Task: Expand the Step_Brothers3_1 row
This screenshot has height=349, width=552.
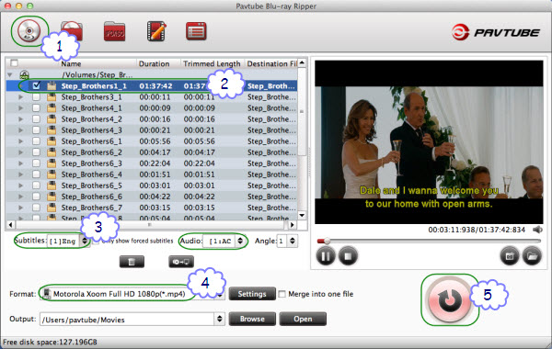Action: coord(21,97)
